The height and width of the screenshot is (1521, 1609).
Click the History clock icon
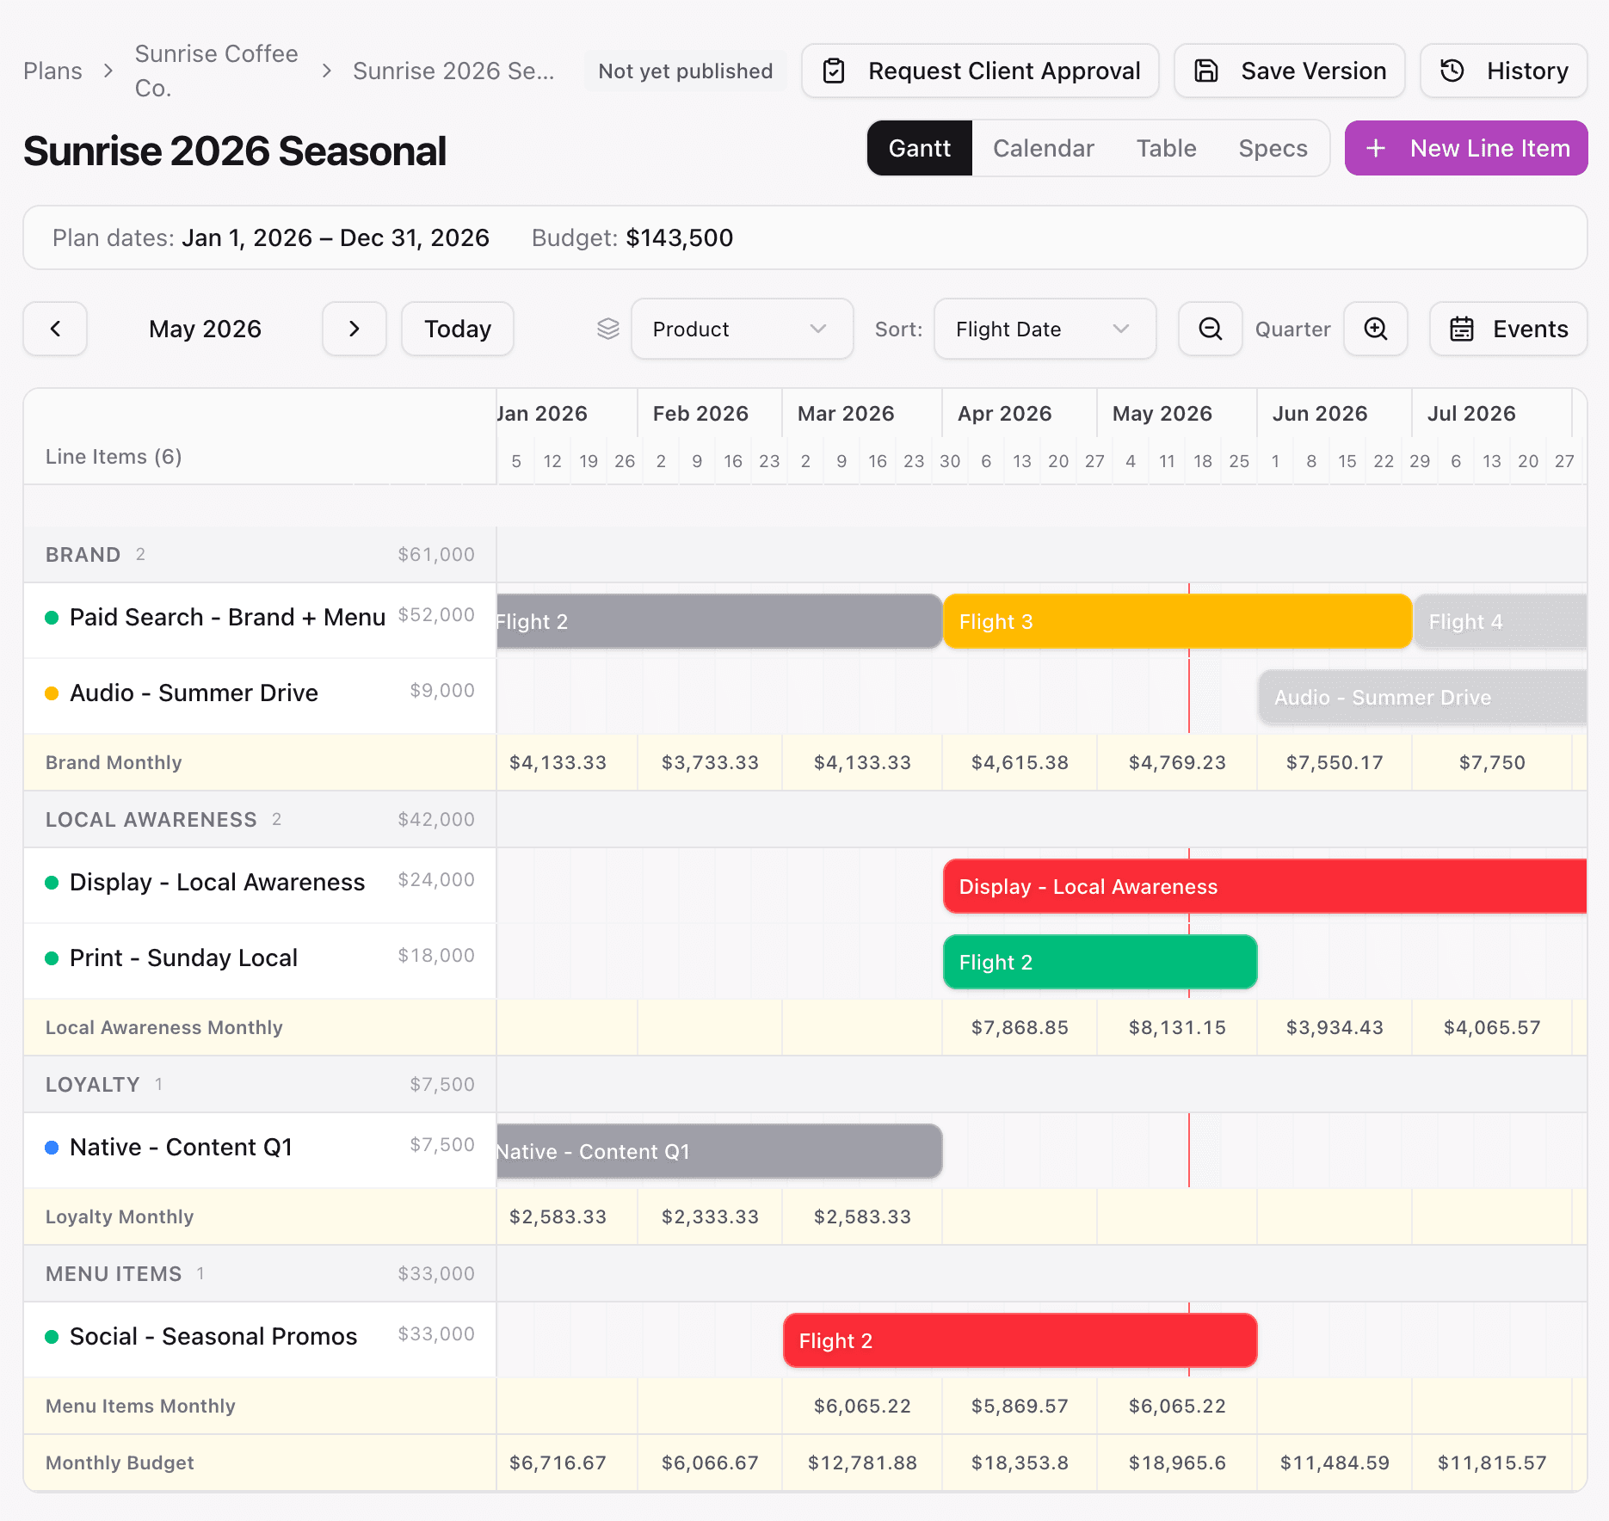[1452, 71]
